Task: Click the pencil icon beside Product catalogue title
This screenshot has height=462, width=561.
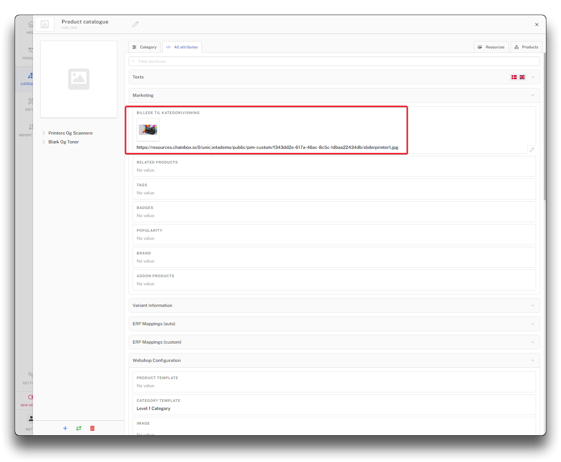Action: click(x=135, y=24)
